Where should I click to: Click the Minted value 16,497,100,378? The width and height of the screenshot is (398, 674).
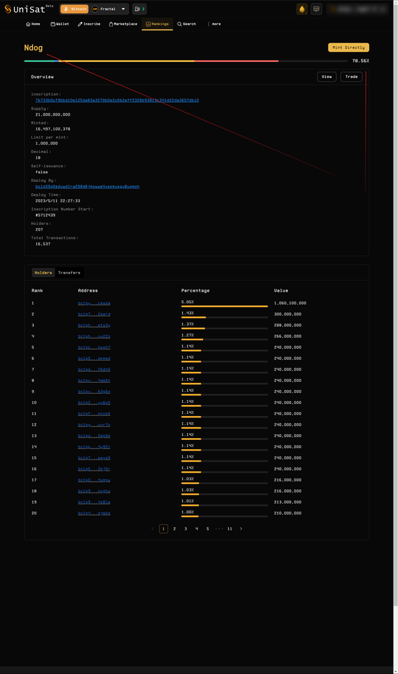click(53, 129)
